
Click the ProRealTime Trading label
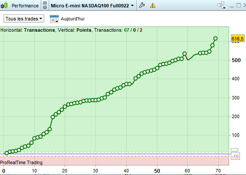tap(21, 162)
